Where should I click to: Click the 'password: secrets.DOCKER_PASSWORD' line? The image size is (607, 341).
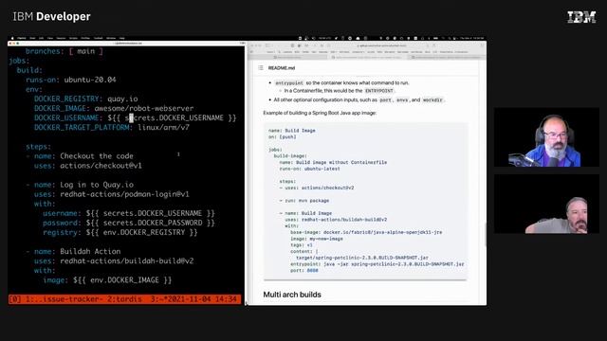point(129,224)
